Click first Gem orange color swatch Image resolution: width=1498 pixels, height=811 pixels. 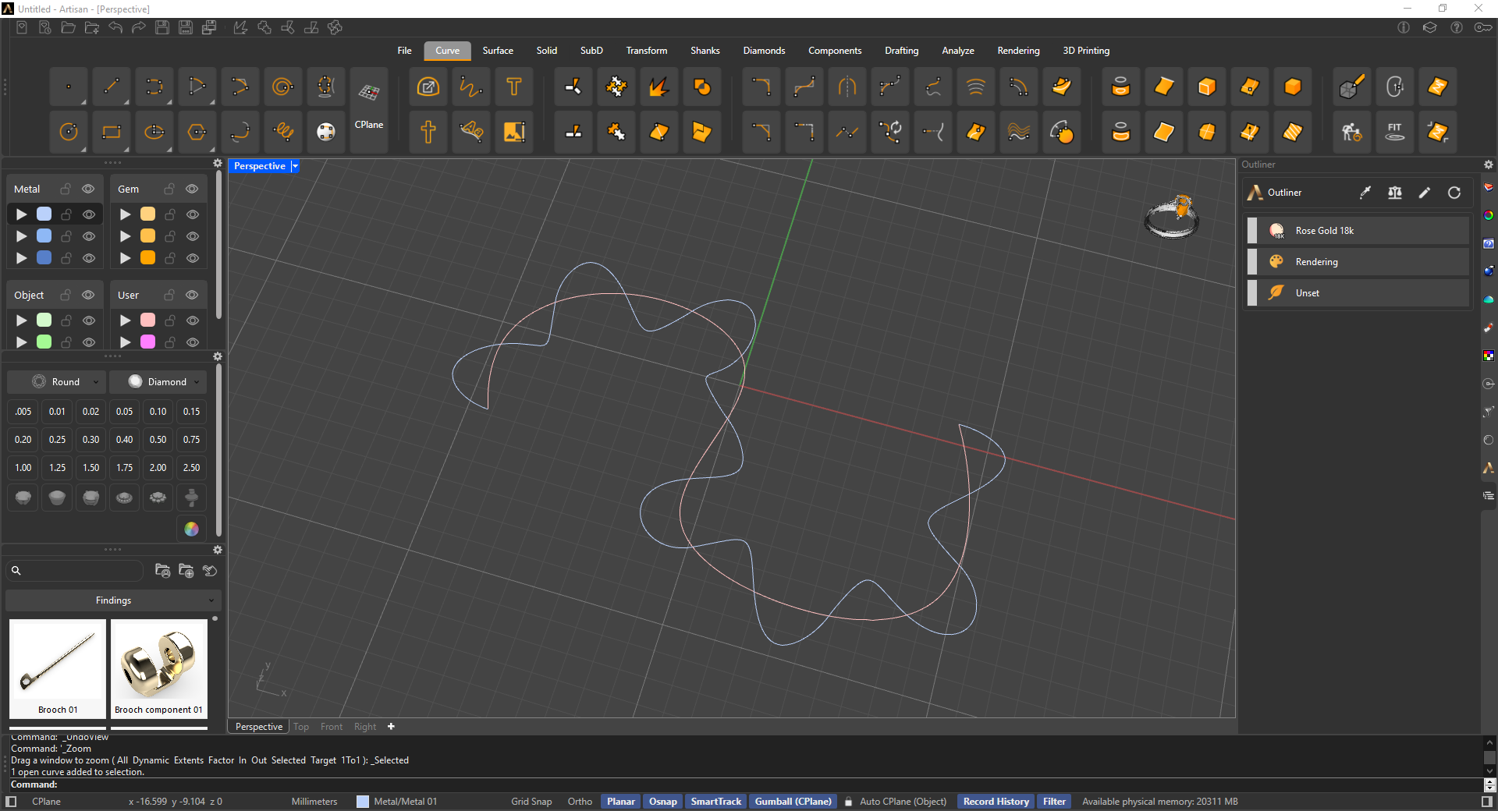tap(148, 214)
